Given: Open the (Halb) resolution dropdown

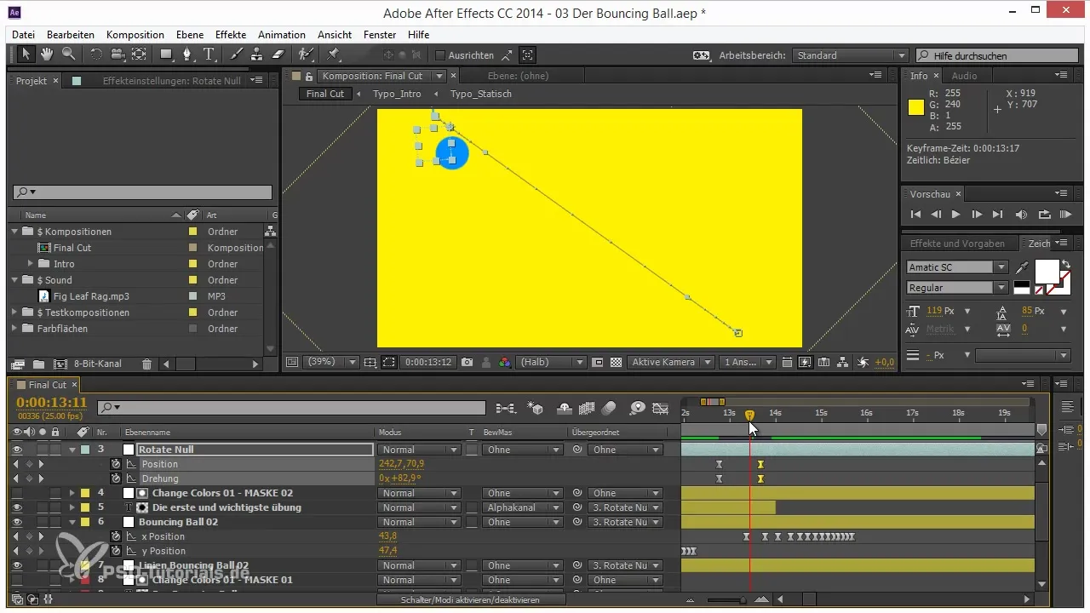Looking at the screenshot, I should (550, 362).
